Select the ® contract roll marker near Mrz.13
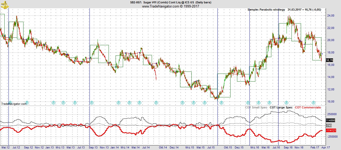 (63, 102)
